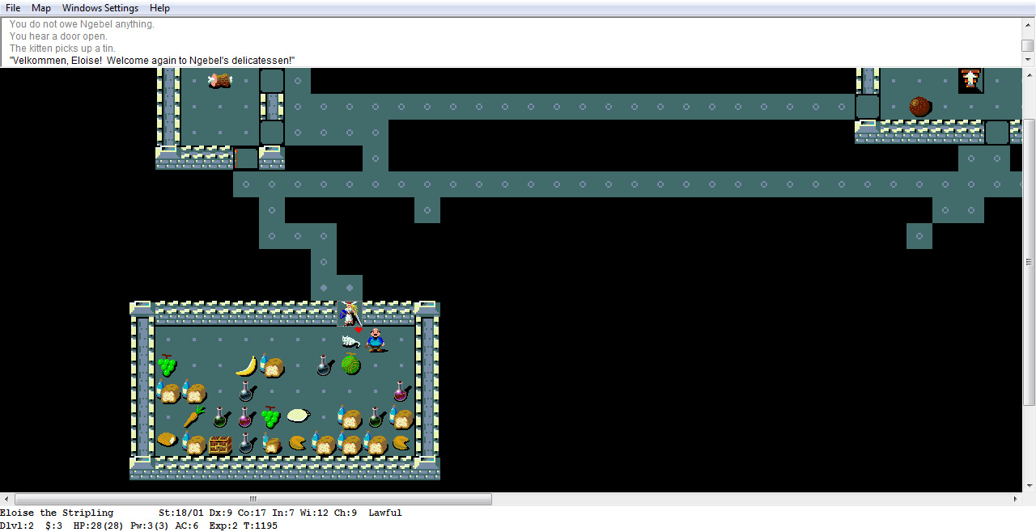
Task: Click the "You do not owe Ngebel anything" message
Action: point(82,24)
